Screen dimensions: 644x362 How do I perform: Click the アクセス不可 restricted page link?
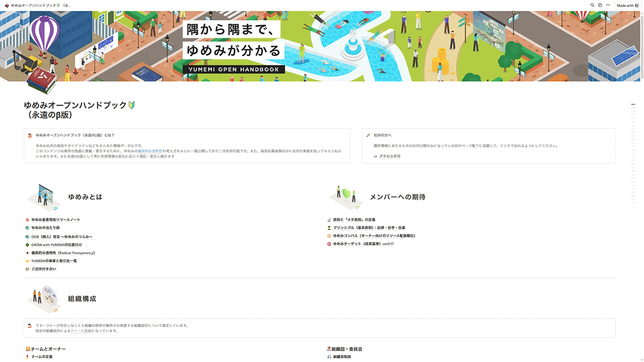pos(390,156)
